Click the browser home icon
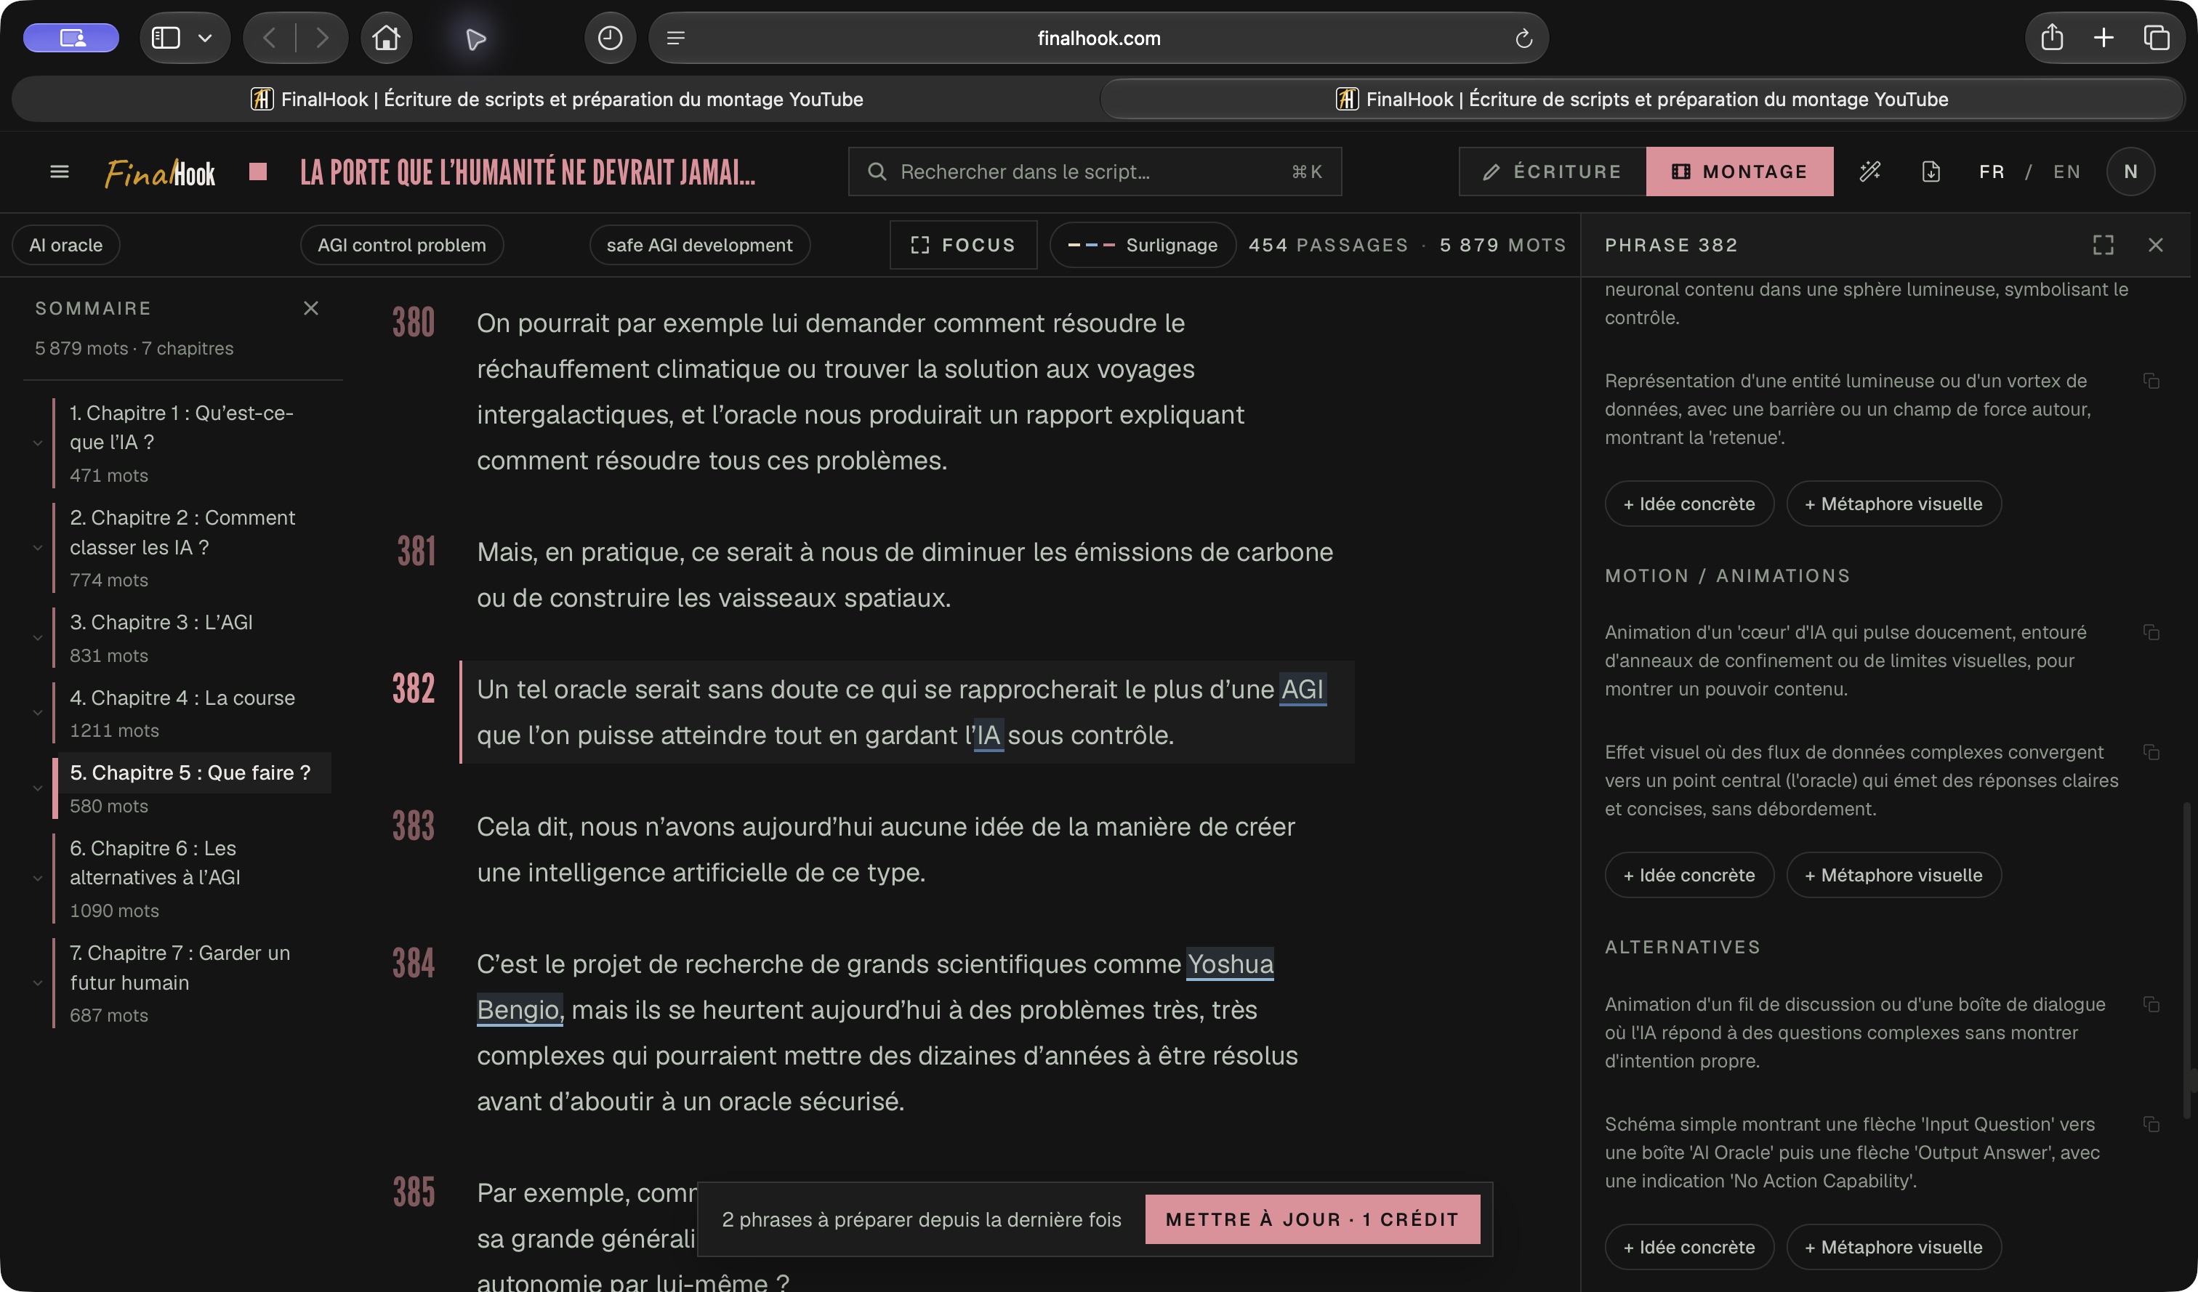The height and width of the screenshot is (1292, 2198). tap(387, 38)
